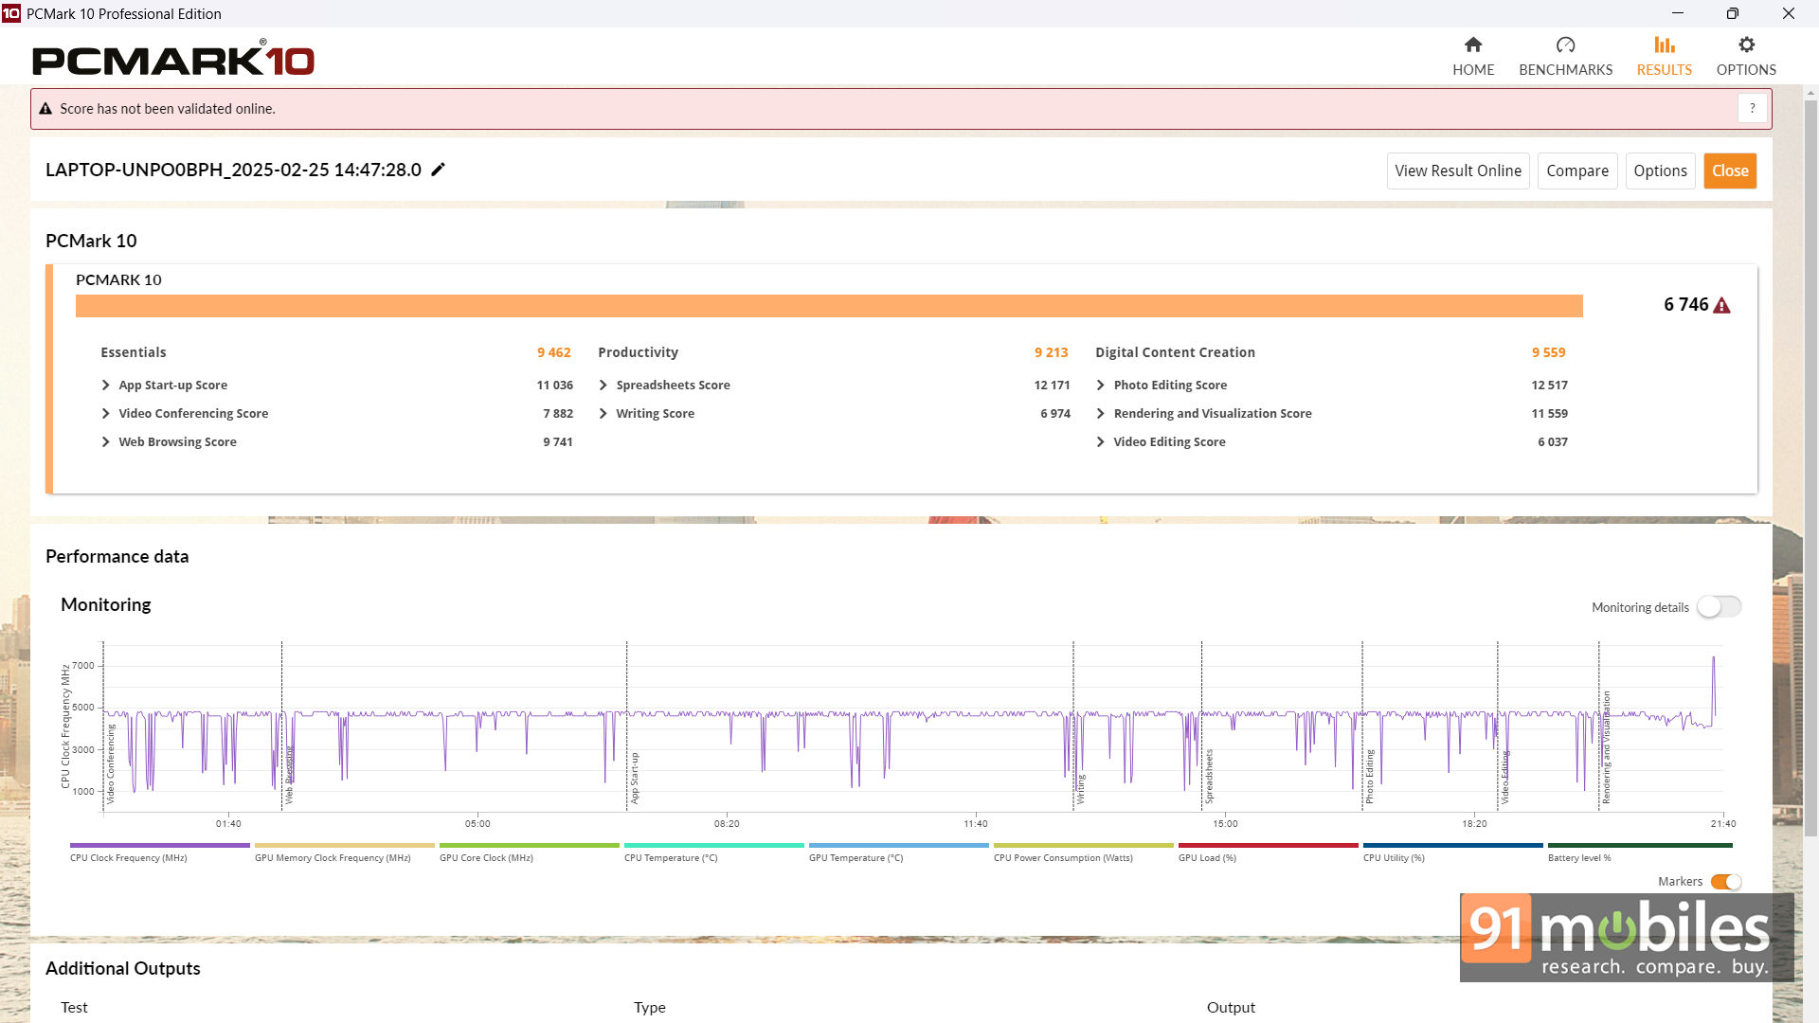Viewport: 1819px width, 1023px height.
Task: Open the Options gear icon
Action: [x=1746, y=45]
